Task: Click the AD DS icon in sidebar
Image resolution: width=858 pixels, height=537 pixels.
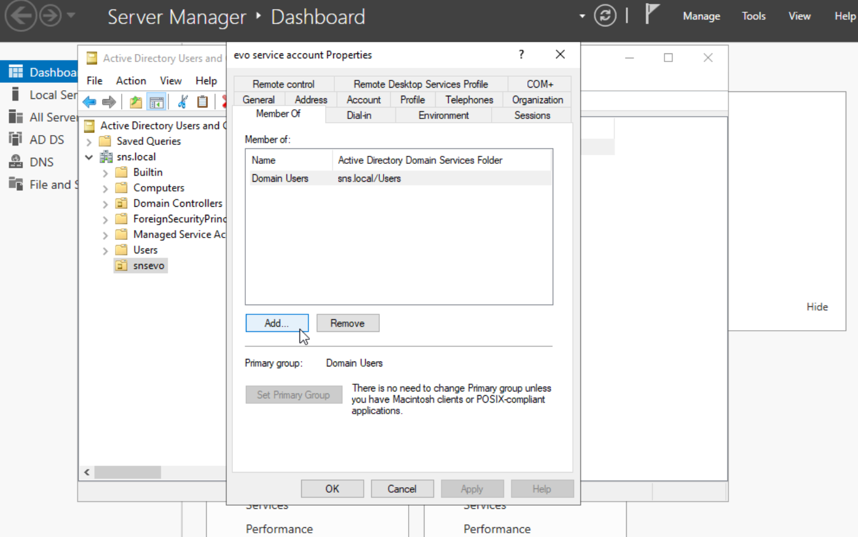Action: (x=16, y=139)
